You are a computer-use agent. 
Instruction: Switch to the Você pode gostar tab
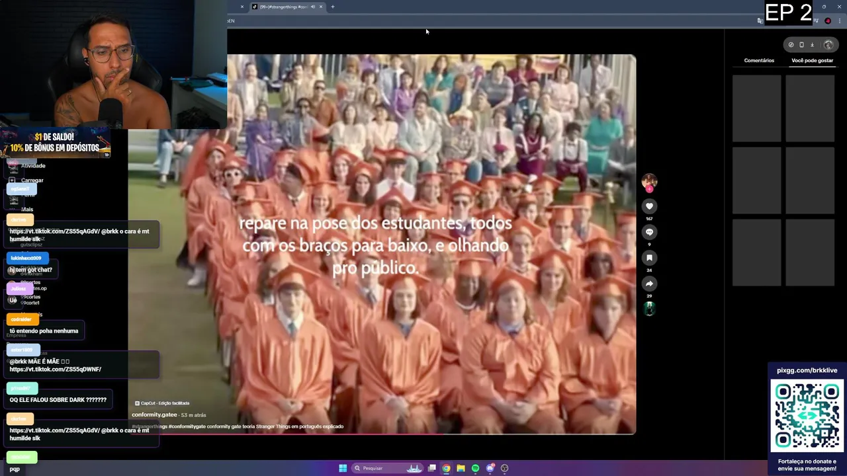(812, 60)
